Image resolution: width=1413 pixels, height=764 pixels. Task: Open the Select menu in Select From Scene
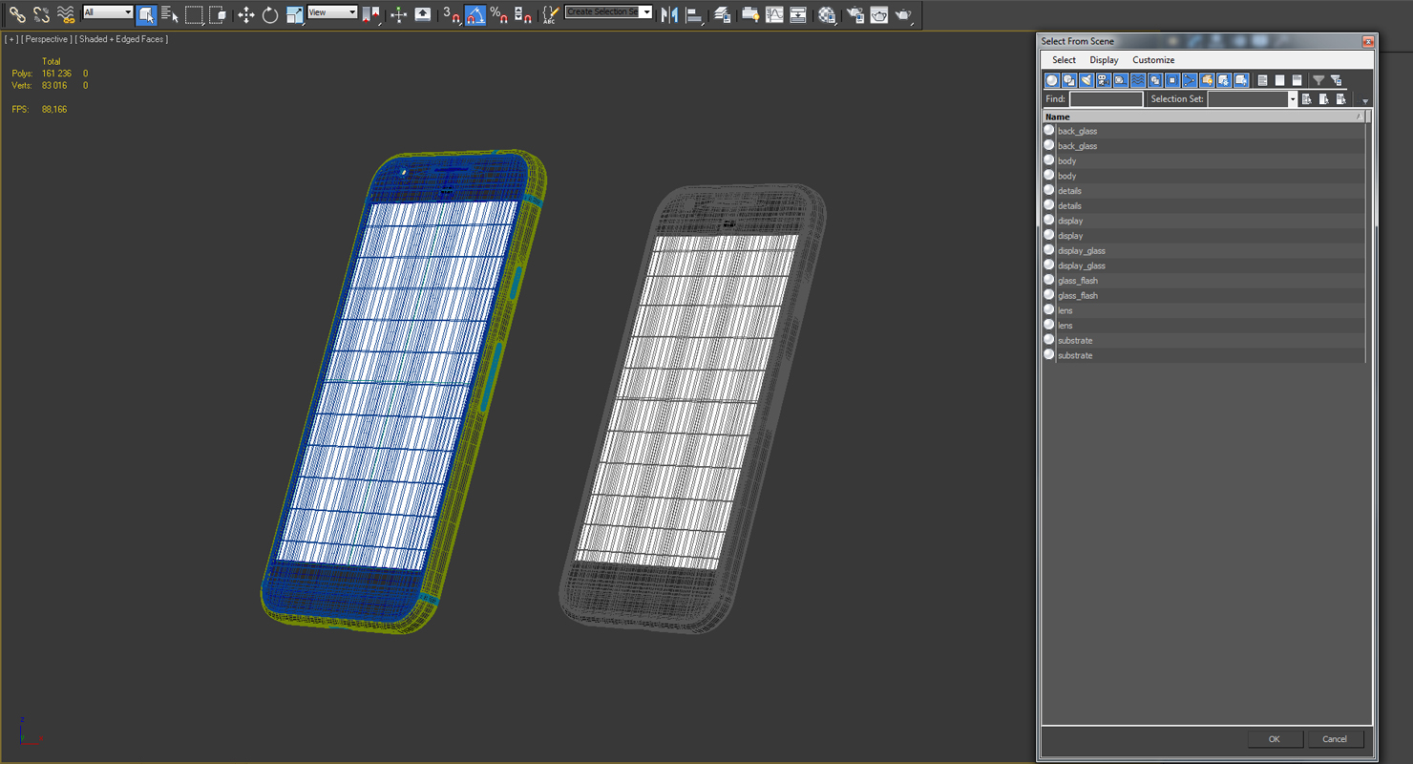[x=1064, y=59]
